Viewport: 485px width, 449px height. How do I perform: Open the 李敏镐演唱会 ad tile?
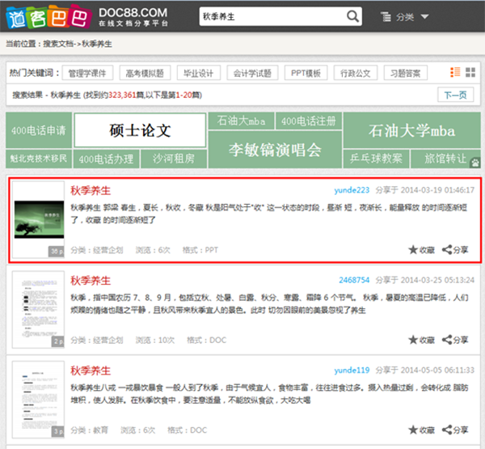(x=275, y=150)
